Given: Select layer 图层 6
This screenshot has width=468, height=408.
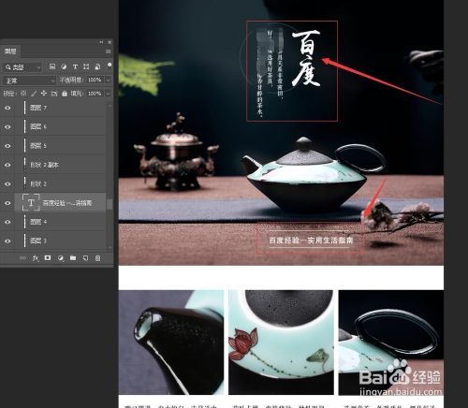Looking at the screenshot, I should 61,127.
